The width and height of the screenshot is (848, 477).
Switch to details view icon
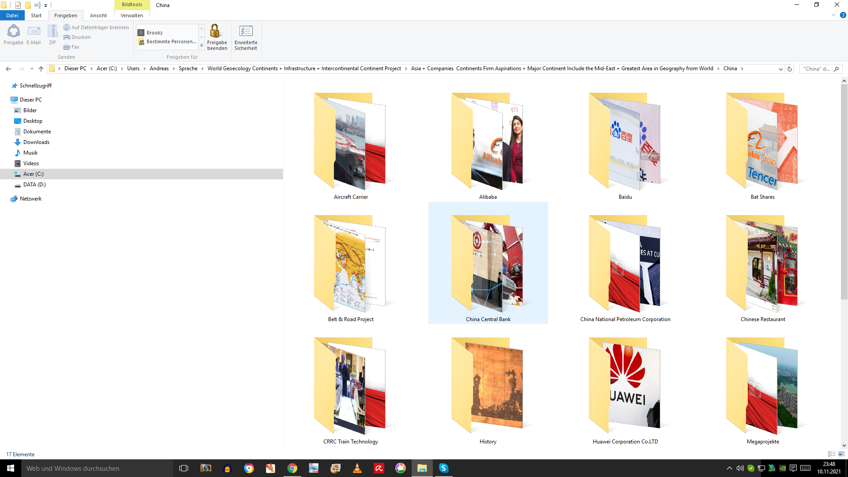[x=832, y=454]
